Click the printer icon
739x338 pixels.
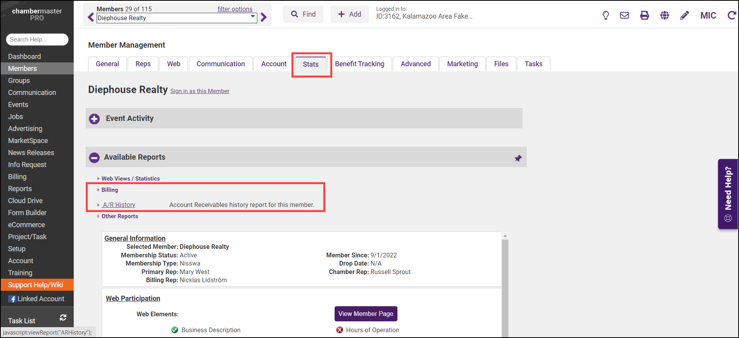pyautogui.click(x=644, y=16)
